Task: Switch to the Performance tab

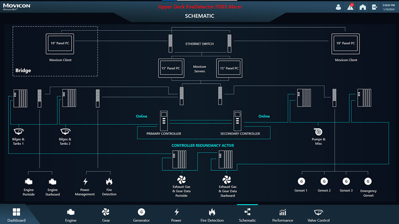Action: point(283,215)
